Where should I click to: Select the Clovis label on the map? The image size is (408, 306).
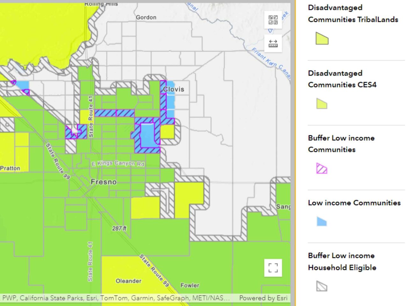(x=174, y=89)
